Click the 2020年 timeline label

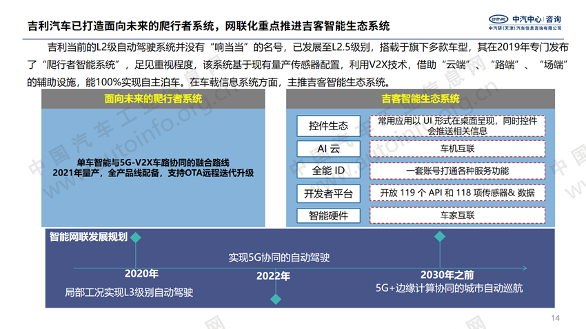coord(141,273)
